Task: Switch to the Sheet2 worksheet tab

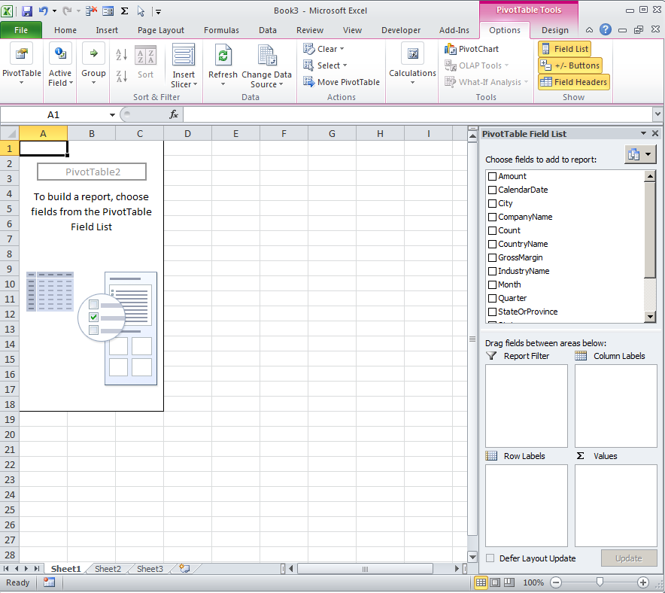Action: [x=108, y=569]
